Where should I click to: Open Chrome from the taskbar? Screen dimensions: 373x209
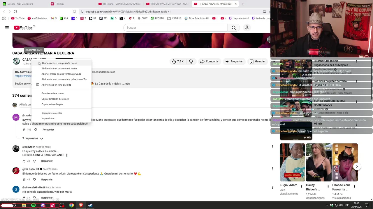point(71,205)
